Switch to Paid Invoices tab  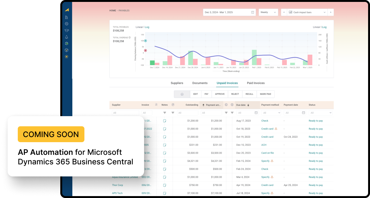[256, 83]
